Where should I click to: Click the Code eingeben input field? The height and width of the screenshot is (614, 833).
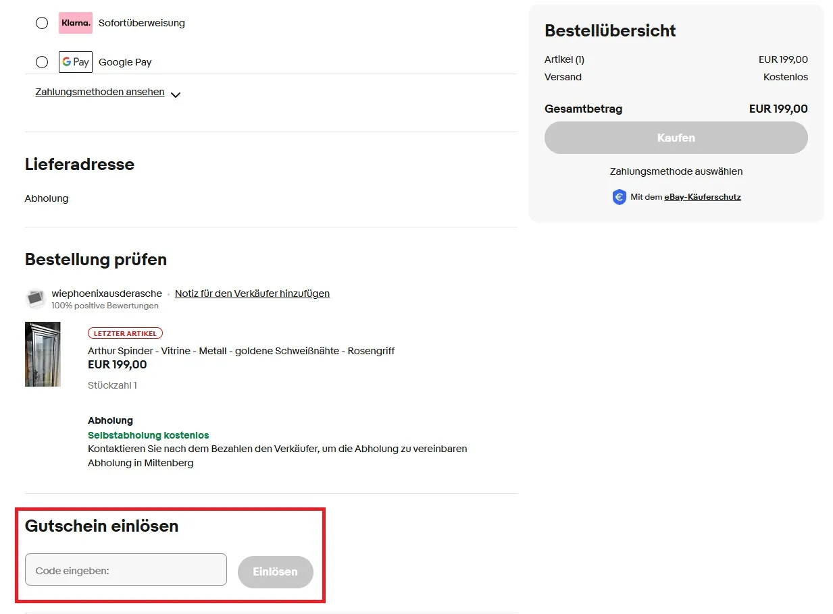tap(125, 569)
